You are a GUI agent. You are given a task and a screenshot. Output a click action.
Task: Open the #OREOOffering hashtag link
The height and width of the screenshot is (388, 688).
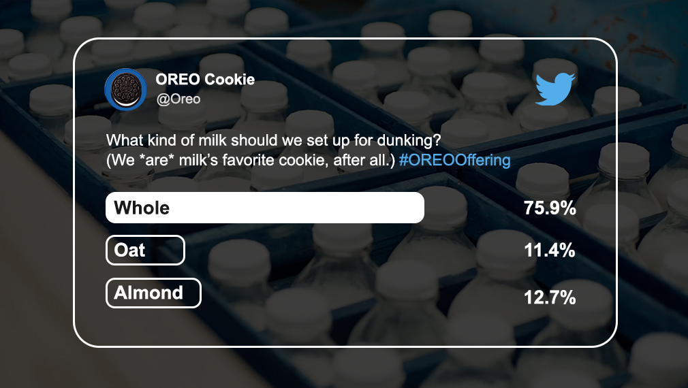pos(454,160)
